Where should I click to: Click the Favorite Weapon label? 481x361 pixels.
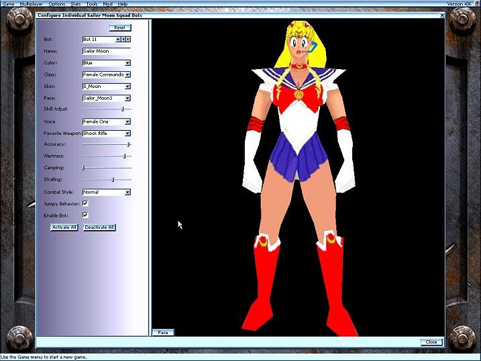pos(62,134)
